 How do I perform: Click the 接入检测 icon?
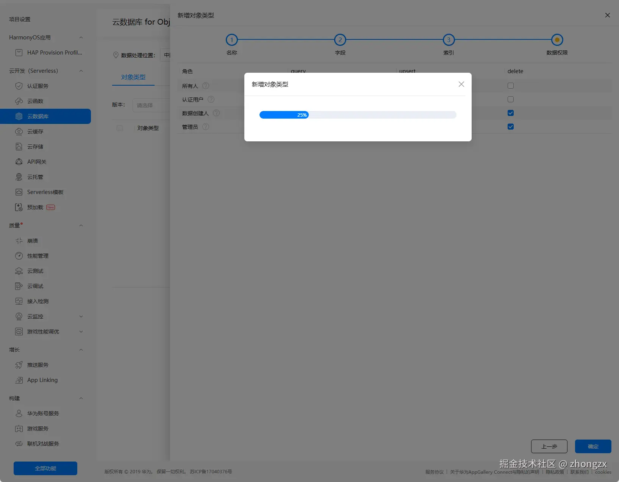[x=19, y=301]
